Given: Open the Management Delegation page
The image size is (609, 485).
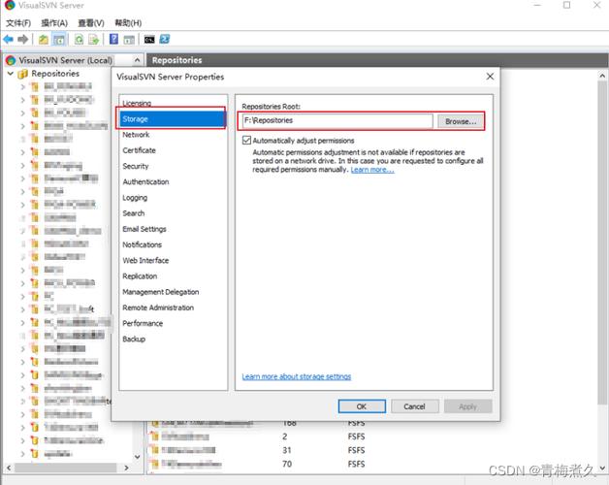Looking at the screenshot, I should click(160, 292).
